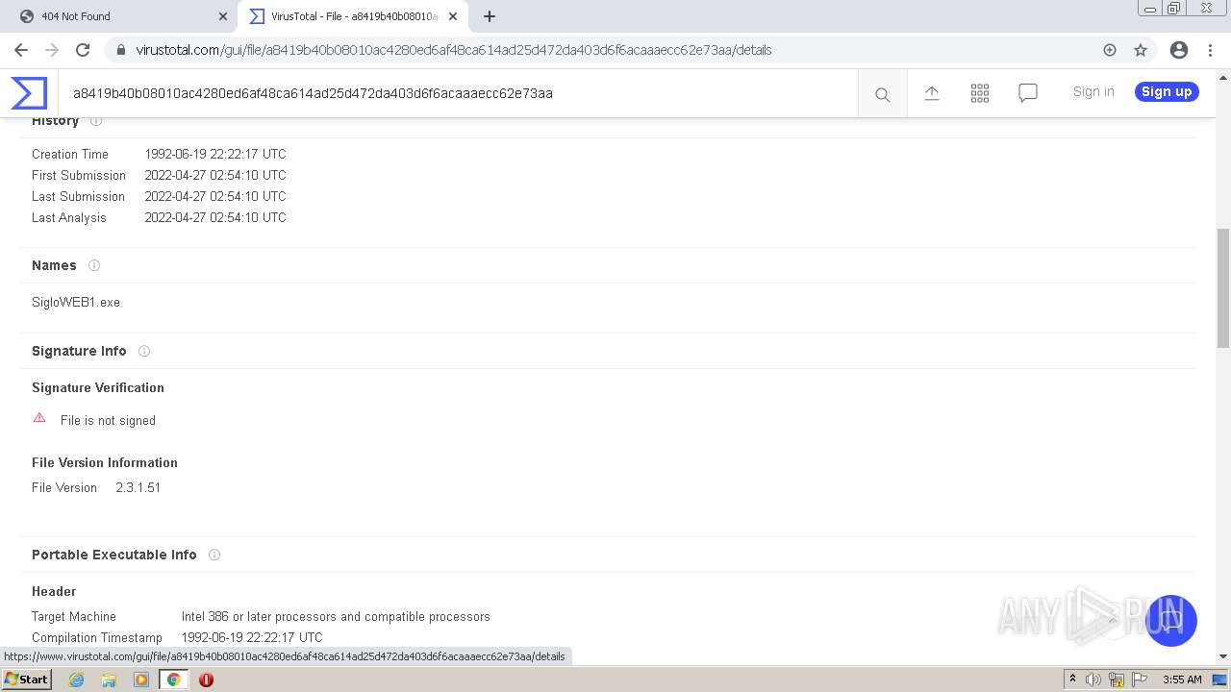Click the File is not signed text
Viewport: 1231px width, 692px height.
108,420
